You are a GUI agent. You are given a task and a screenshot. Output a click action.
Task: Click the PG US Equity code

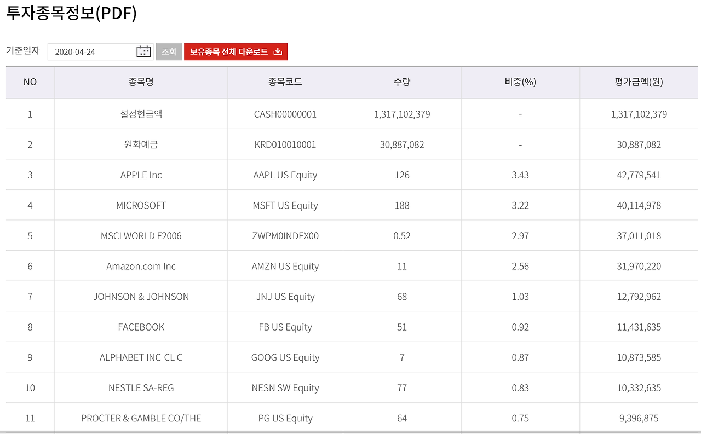click(285, 418)
